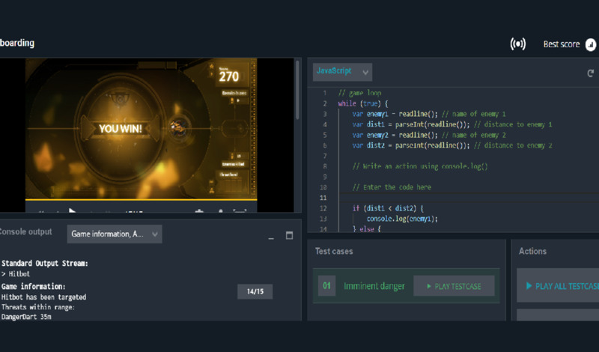Open the game viewer settings gear
The width and height of the screenshot is (599, 352).
(x=199, y=213)
